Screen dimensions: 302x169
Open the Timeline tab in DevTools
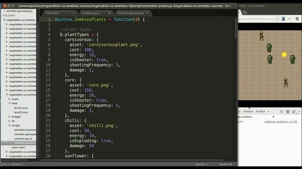tap(248, 112)
